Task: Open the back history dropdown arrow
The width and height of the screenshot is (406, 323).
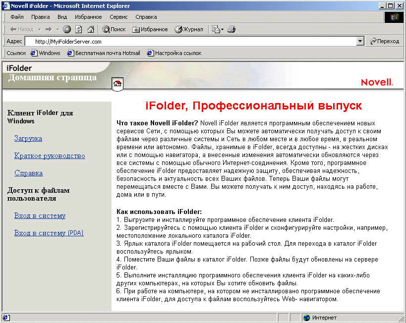Action: pos(39,30)
